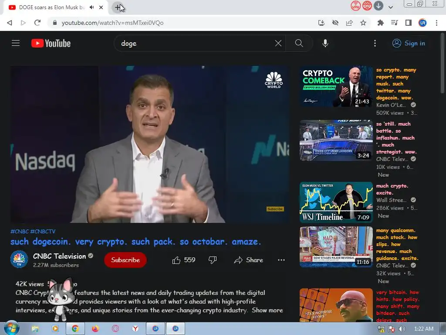This screenshot has height=335, width=446.
Task: Open CNBC Television channel name link
Action: [59, 256]
